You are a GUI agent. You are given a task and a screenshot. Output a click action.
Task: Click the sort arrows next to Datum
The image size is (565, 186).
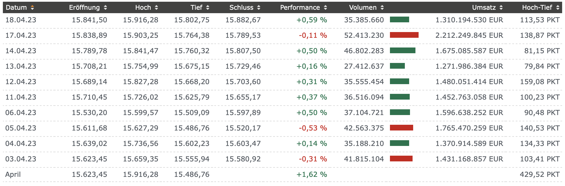coord(32,8)
